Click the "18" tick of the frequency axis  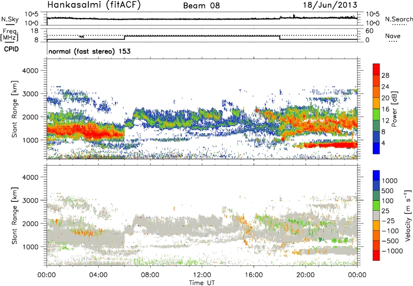[35, 31]
